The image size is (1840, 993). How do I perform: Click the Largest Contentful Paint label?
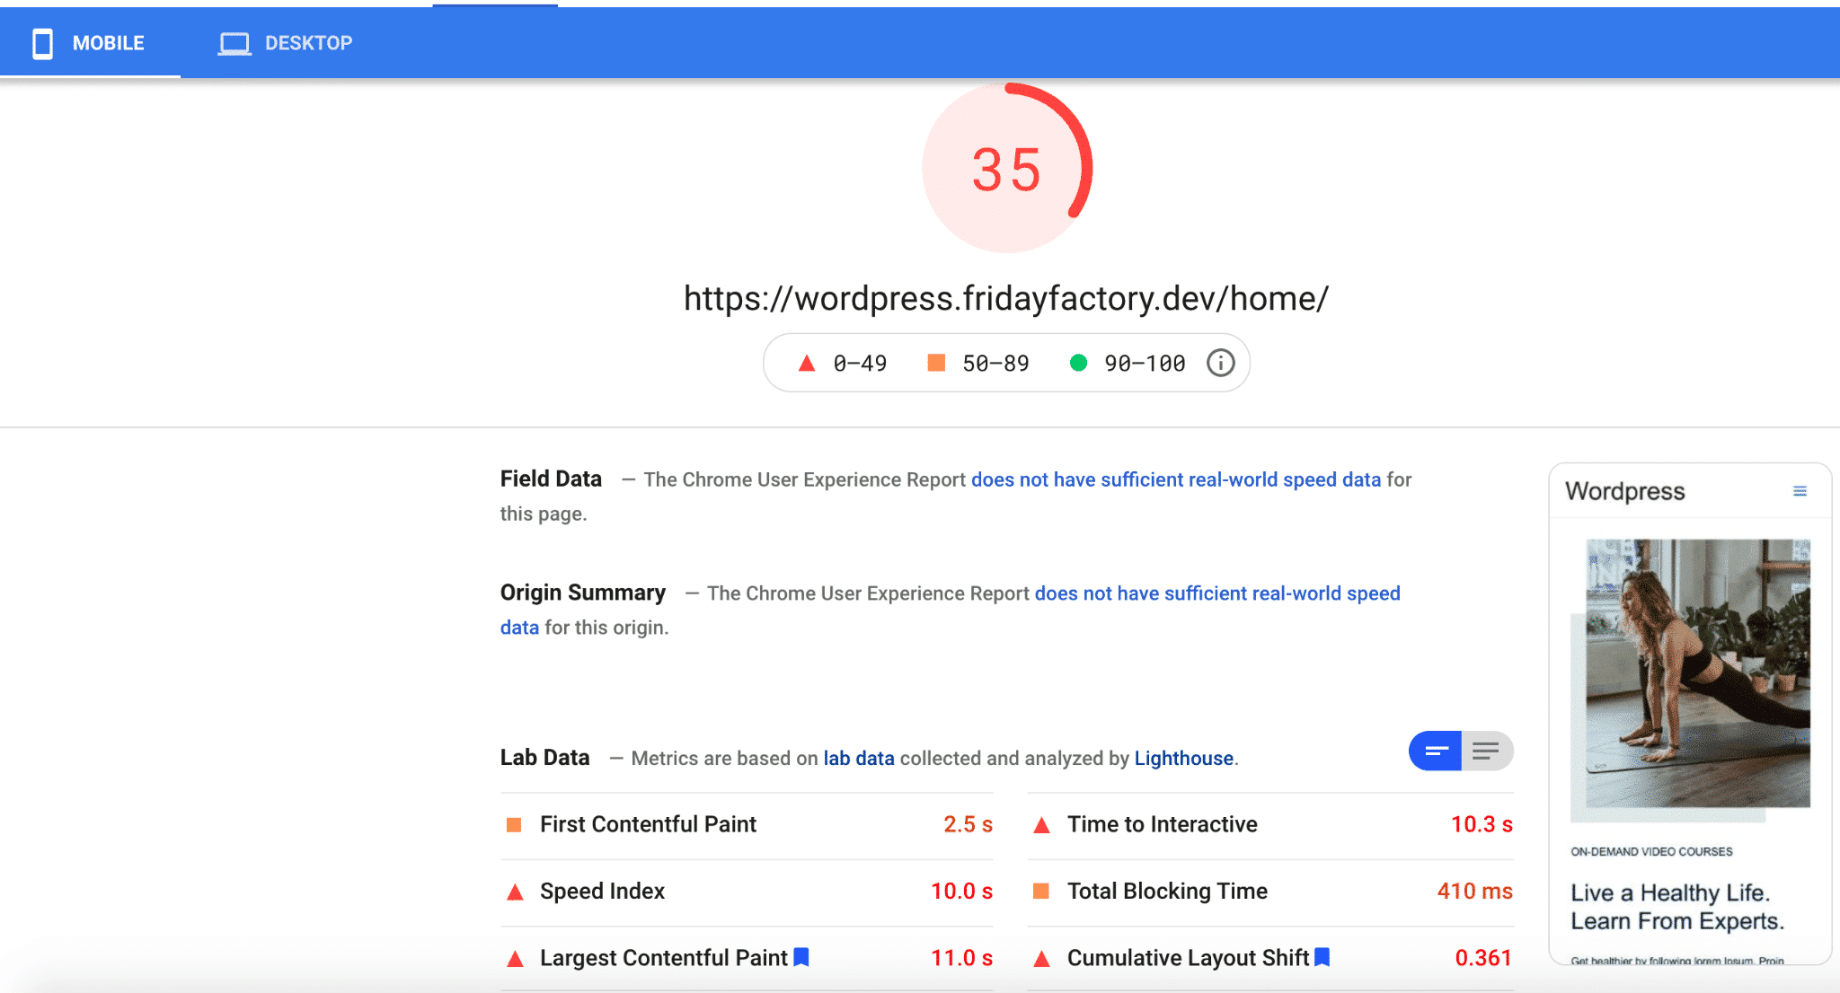(664, 958)
